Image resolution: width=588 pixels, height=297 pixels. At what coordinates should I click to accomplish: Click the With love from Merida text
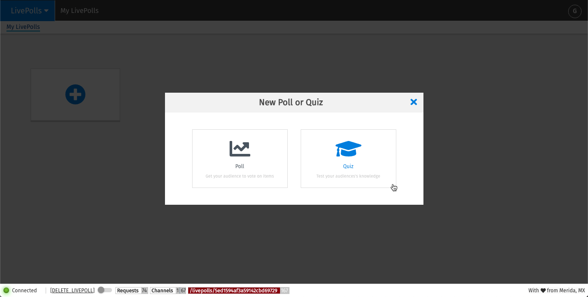pos(557,291)
